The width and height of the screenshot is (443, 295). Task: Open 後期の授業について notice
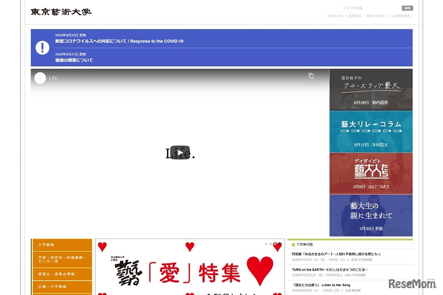(x=74, y=60)
